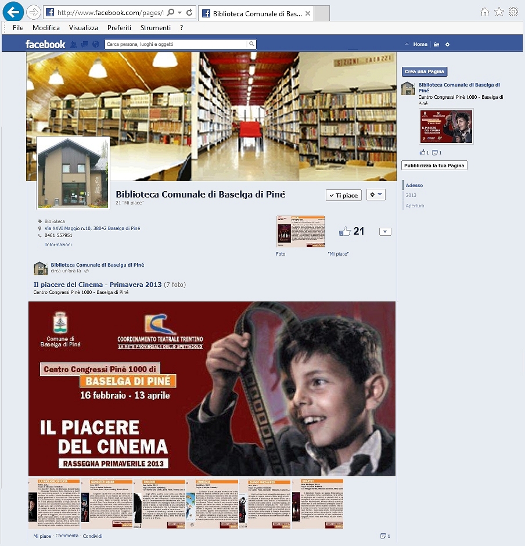Open address Via XXVI Maggio n.10 link
The height and width of the screenshot is (546, 525).
pos(92,228)
